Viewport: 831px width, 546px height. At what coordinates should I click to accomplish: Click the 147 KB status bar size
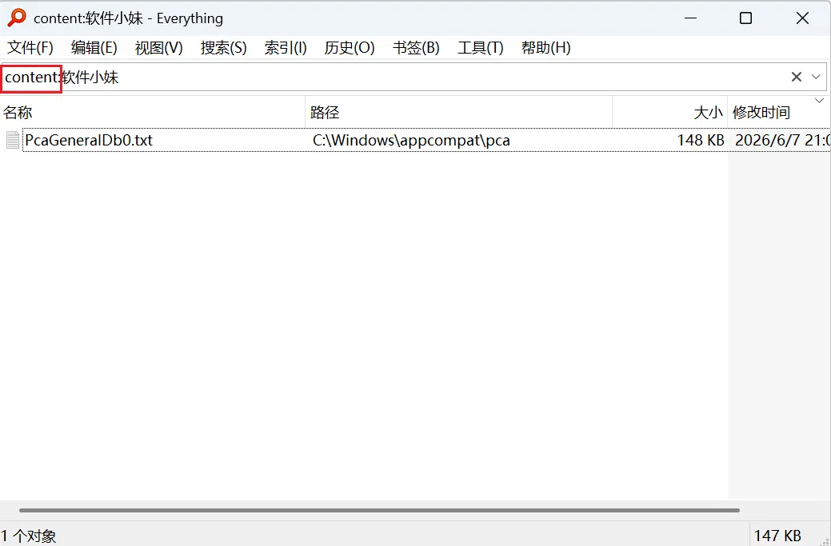click(x=777, y=536)
